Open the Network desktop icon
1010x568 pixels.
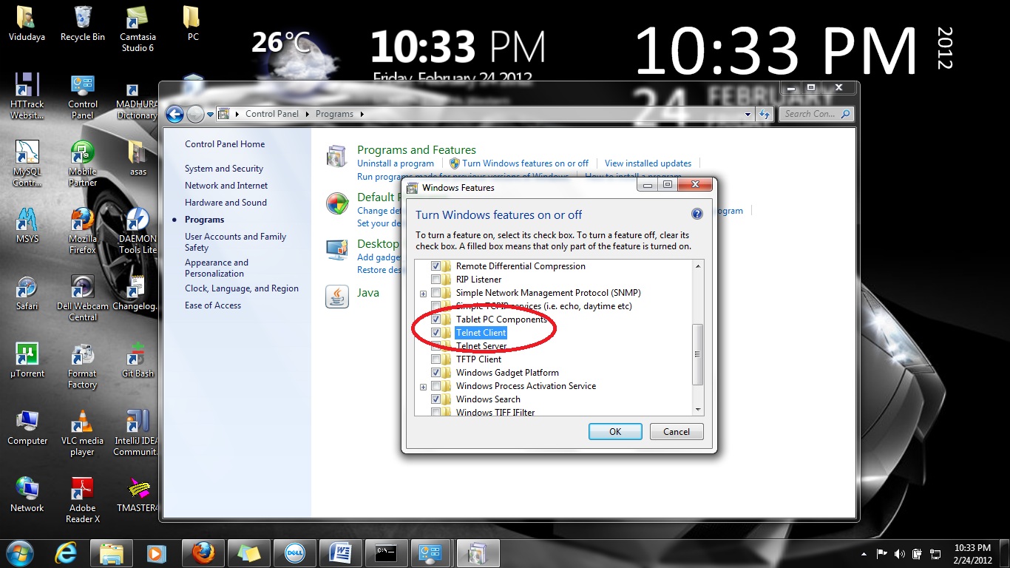(x=27, y=494)
